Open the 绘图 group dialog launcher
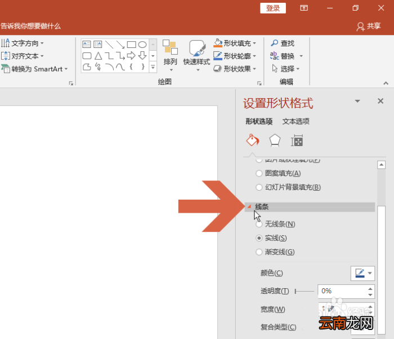394x339 pixels. [259, 83]
